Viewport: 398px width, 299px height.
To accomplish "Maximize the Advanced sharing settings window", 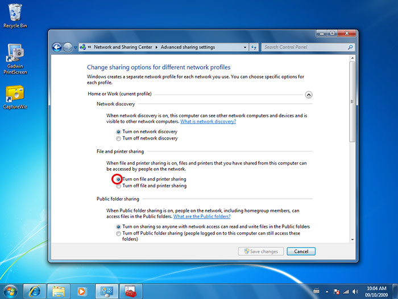I will tap(332, 33).
